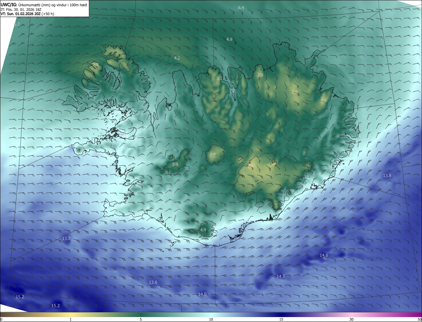Click the legend tick label 1
Screen dimensions: 422x322
click(71, 319)
